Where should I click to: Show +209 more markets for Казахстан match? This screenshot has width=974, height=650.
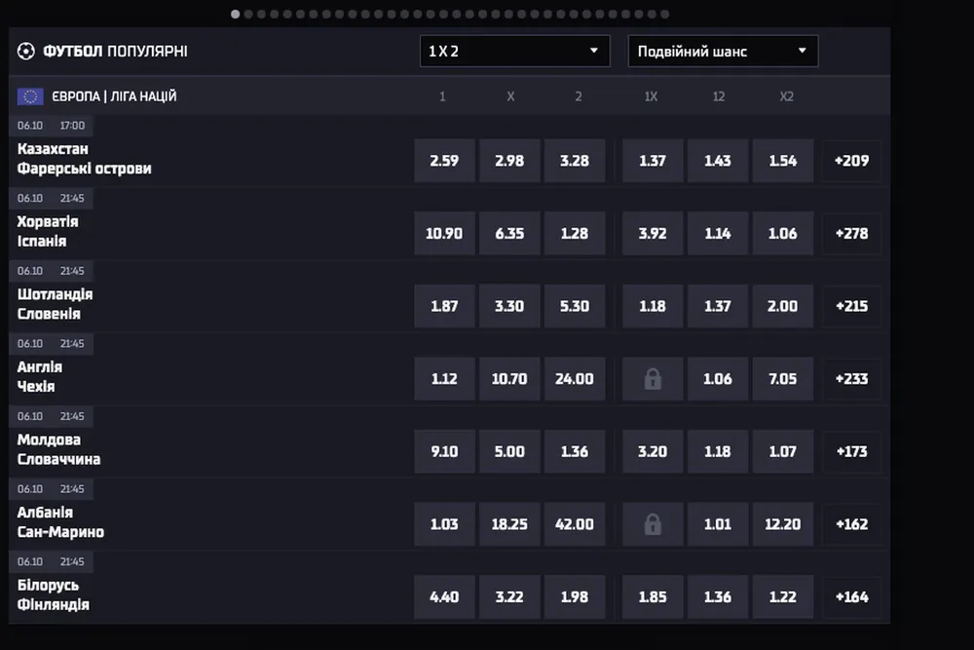tap(851, 161)
